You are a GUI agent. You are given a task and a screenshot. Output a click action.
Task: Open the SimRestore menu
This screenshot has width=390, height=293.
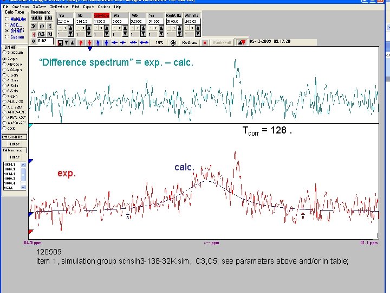pyautogui.click(x=59, y=7)
